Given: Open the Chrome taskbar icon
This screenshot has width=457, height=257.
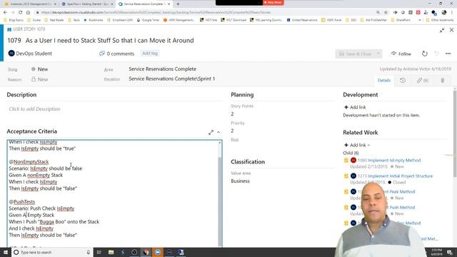Looking at the screenshot, I should point(146,252).
